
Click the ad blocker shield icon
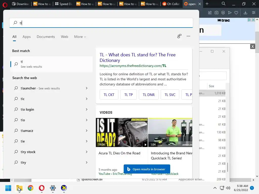tap(223, 13)
